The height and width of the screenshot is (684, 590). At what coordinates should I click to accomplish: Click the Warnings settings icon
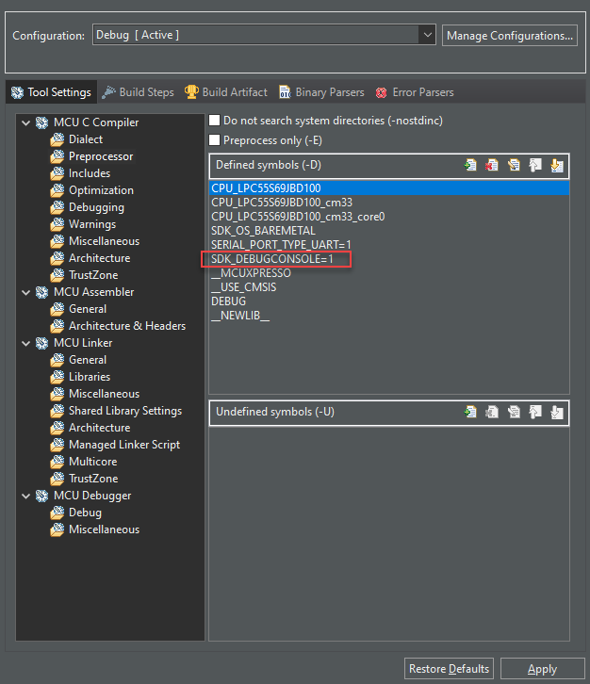pos(57,224)
